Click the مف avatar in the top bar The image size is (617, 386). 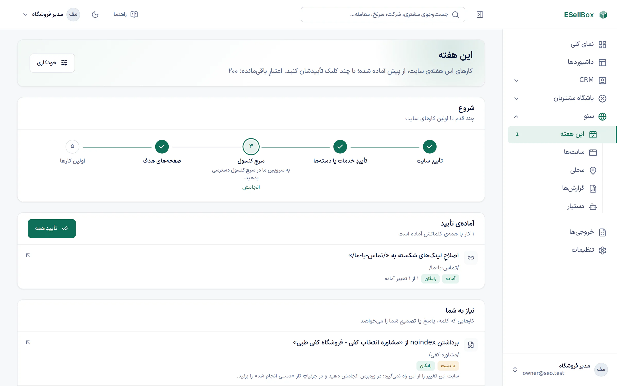pos(73,14)
